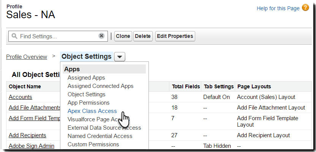Screen dimensions: 316x152
Task: Choose Assigned Connected Apps menu item
Action: point(101,86)
